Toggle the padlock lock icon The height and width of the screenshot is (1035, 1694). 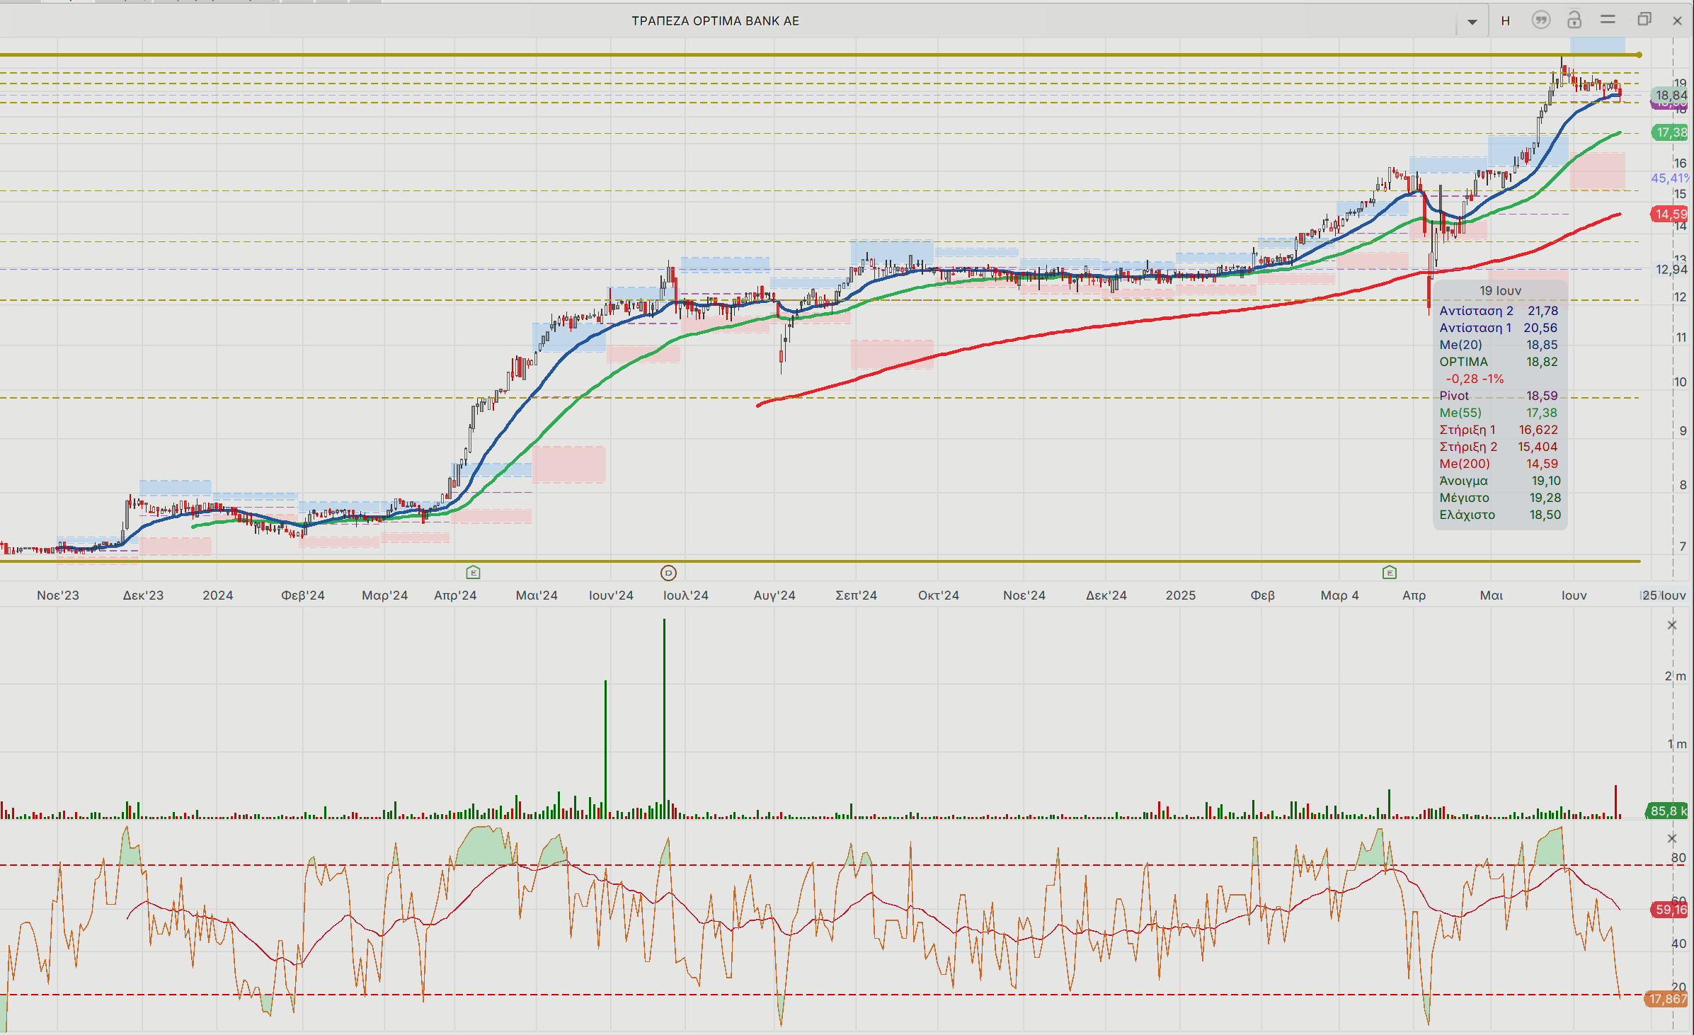[1574, 20]
